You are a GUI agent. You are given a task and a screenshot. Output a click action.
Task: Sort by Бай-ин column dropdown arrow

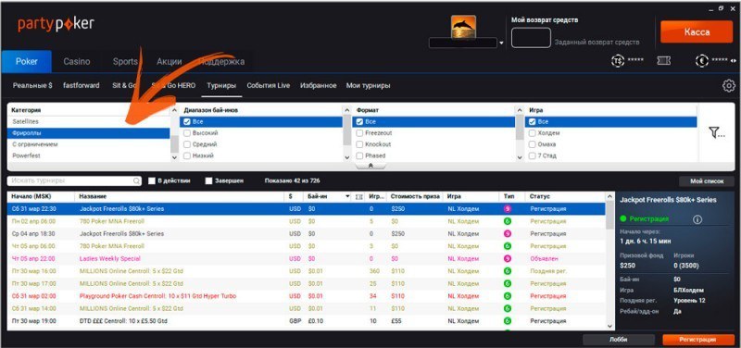coord(348,196)
